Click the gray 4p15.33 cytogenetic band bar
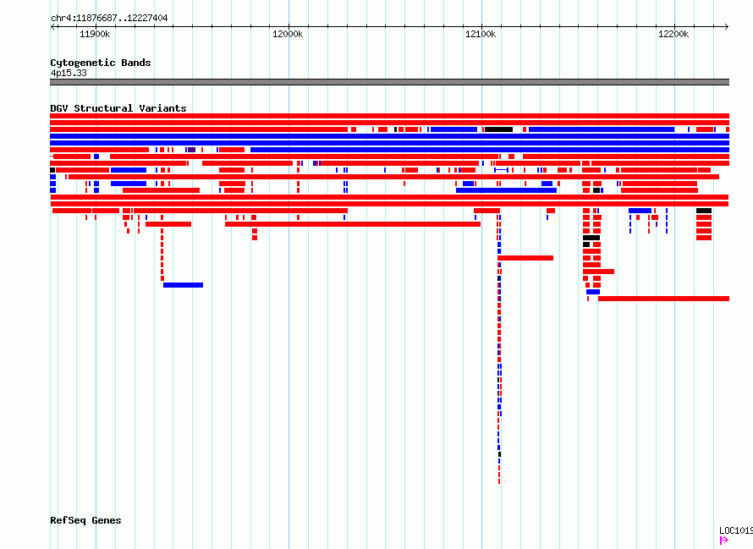The image size is (753, 549). click(x=389, y=82)
